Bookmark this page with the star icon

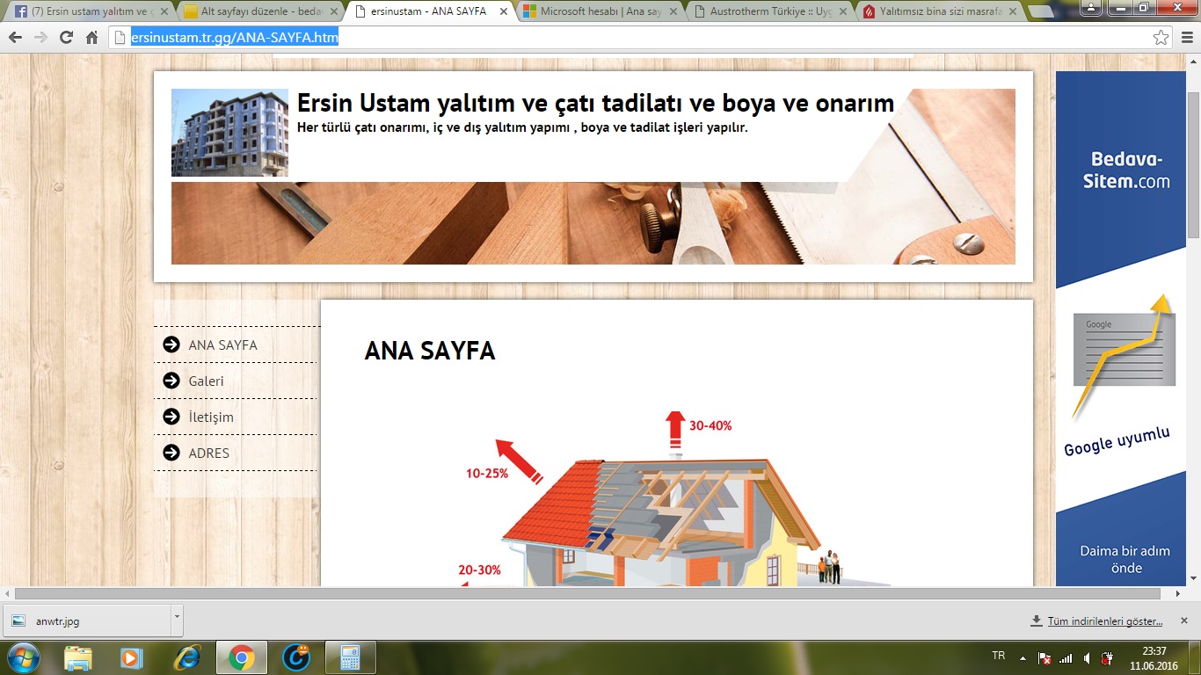click(1161, 38)
